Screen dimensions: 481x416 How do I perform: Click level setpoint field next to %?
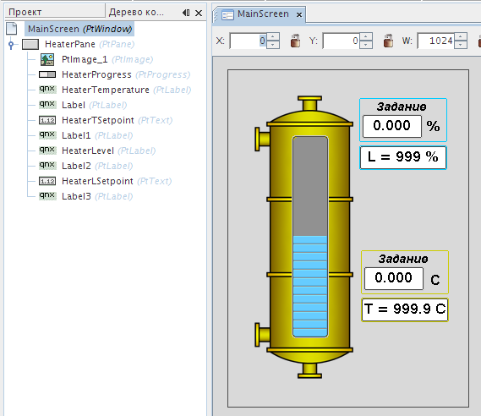[391, 126]
